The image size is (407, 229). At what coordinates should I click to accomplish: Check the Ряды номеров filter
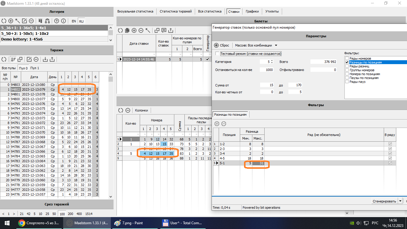click(x=347, y=58)
